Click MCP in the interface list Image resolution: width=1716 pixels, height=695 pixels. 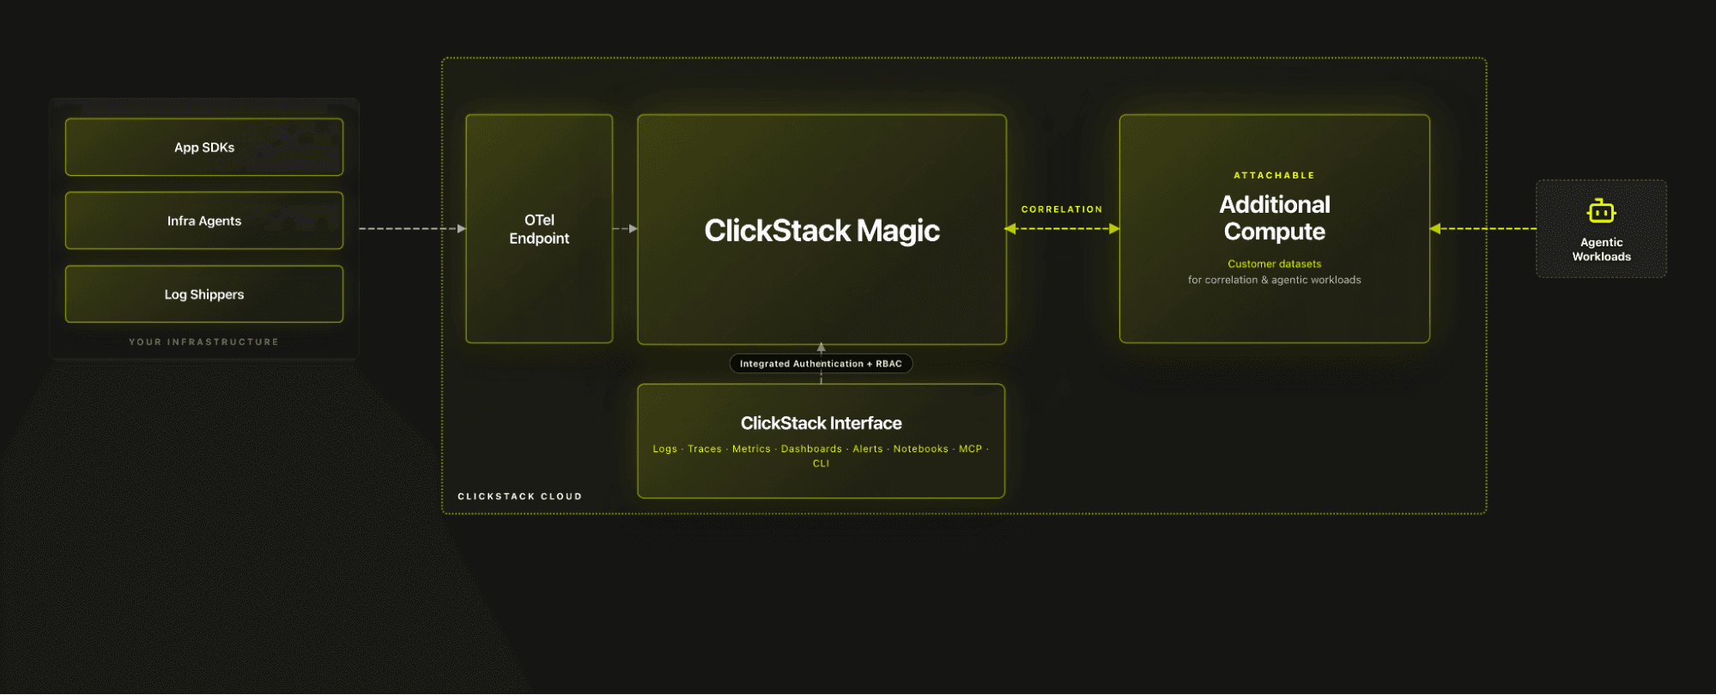(x=970, y=449)
